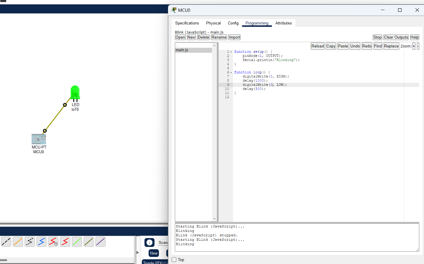
Task: Select the purple custom cable icon
Action: coord(100,242)
